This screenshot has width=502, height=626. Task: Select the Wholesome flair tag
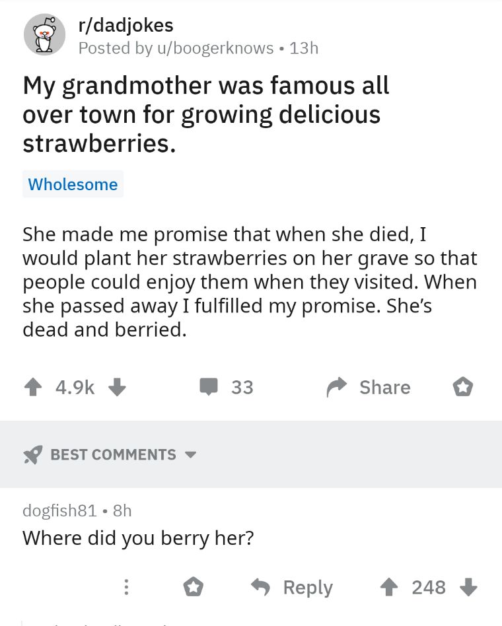pyautogui.click(x=73, y=184)
